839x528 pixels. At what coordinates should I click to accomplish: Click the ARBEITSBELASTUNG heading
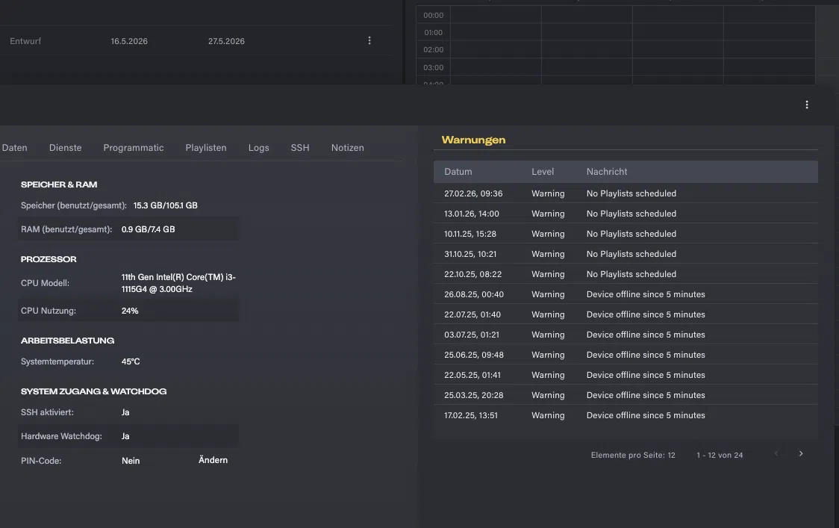pos(67,341)
